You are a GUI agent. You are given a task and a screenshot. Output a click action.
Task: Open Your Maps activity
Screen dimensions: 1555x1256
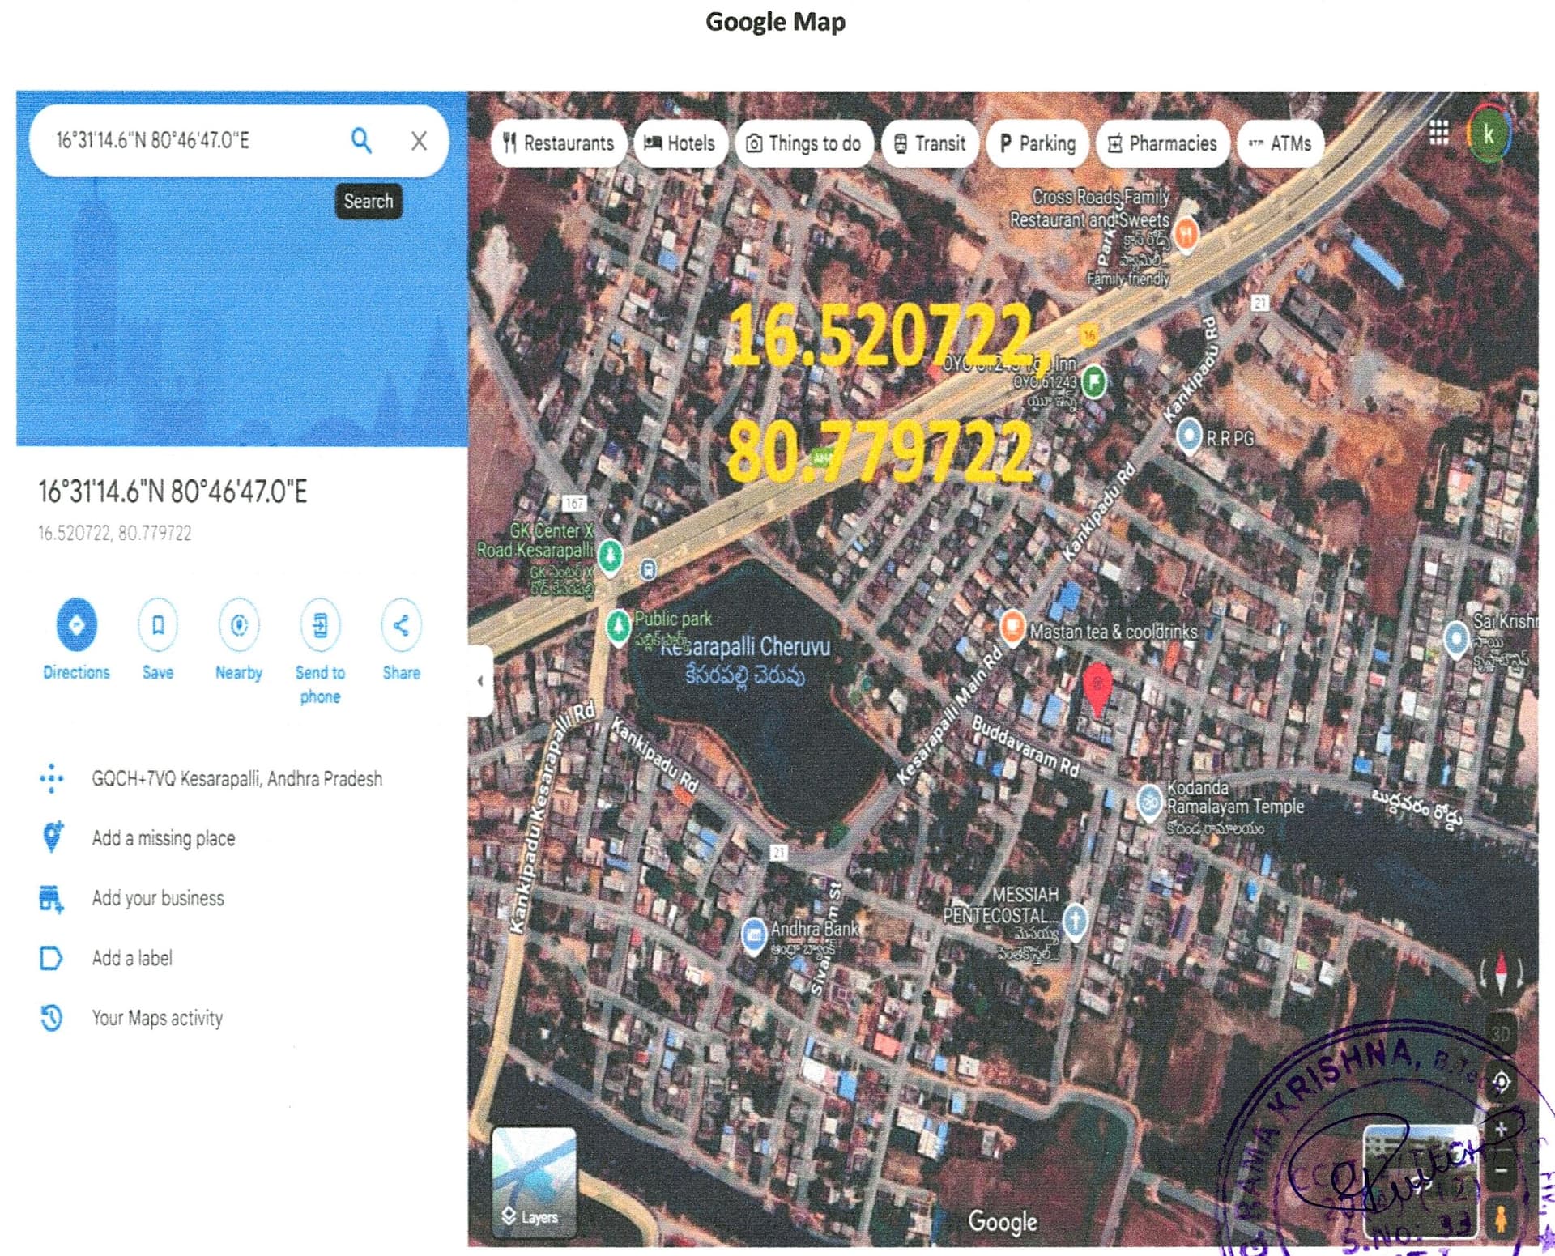coord(157,1018)
